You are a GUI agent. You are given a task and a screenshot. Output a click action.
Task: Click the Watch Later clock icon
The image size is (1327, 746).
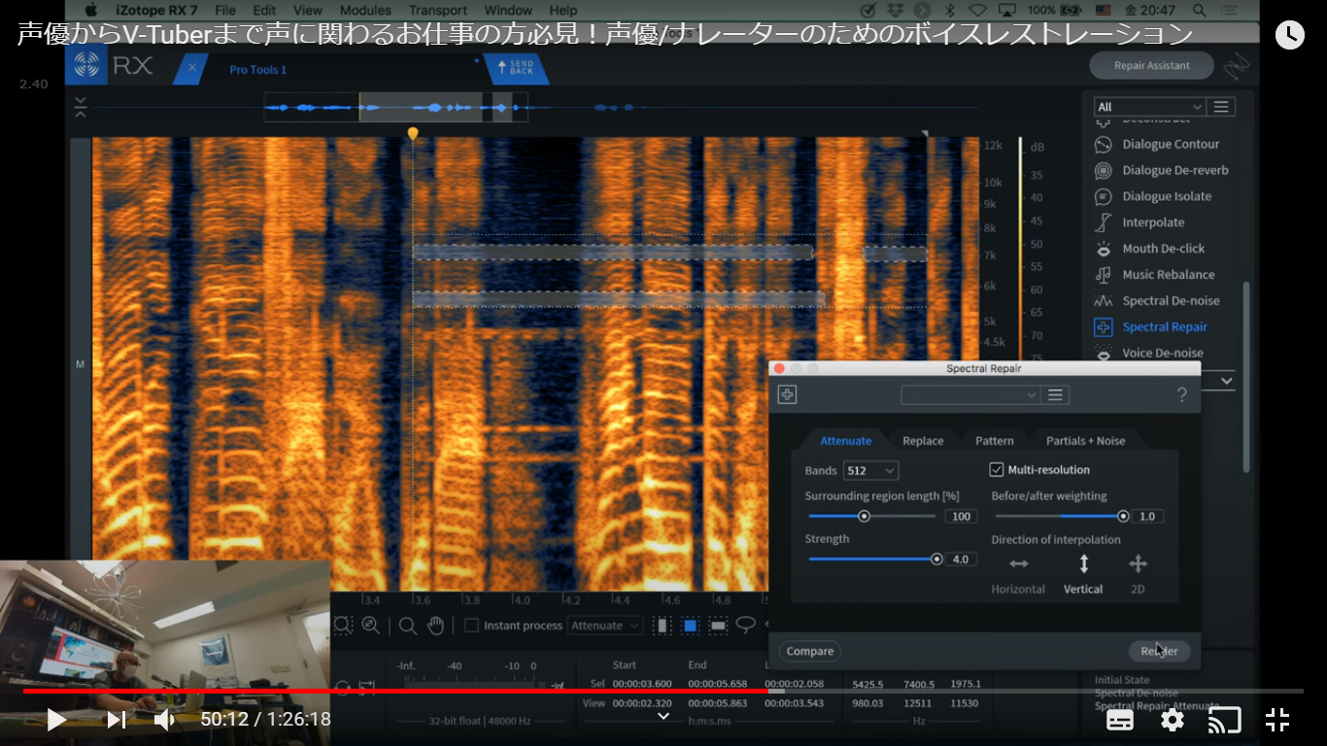coord(1289,35)
